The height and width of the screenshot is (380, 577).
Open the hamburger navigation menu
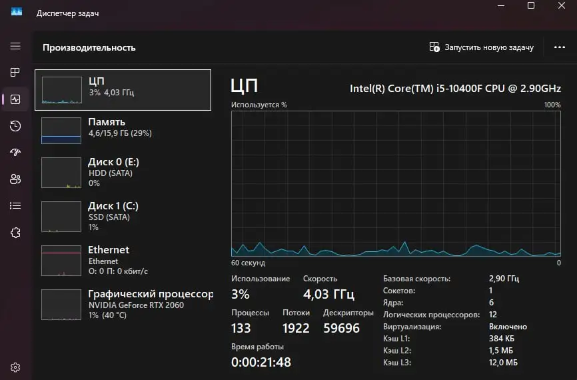tap(15, 46)
